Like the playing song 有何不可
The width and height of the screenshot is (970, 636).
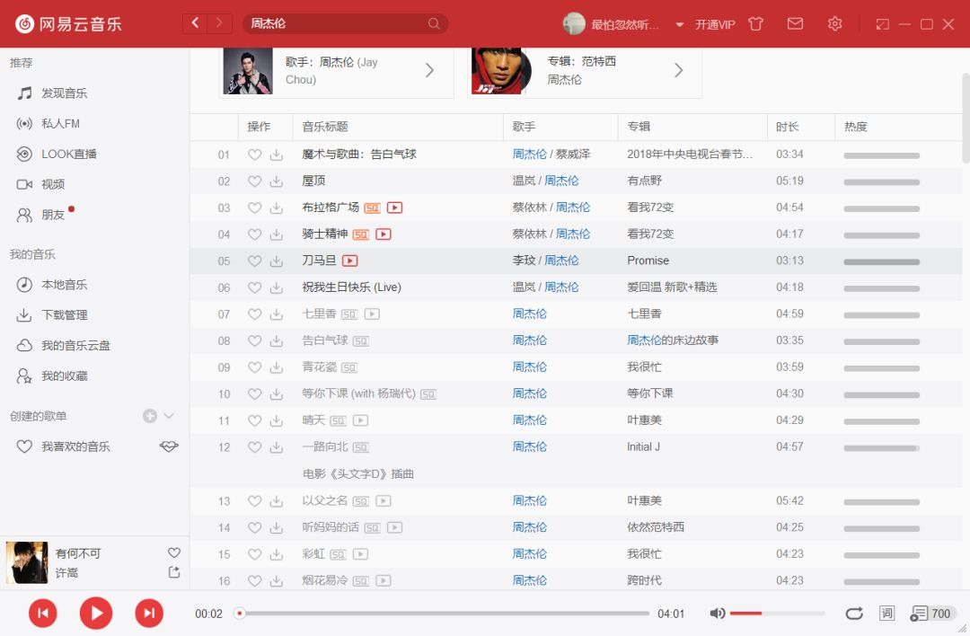[174, 552]
